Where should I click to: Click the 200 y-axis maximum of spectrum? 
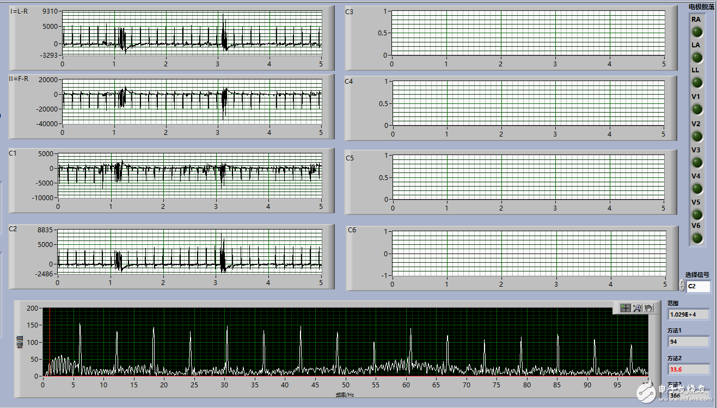(33, 308)
